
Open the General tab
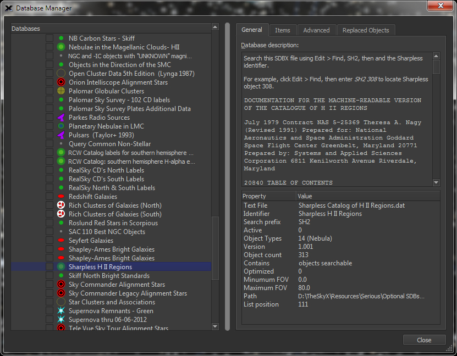pos(252,30)
